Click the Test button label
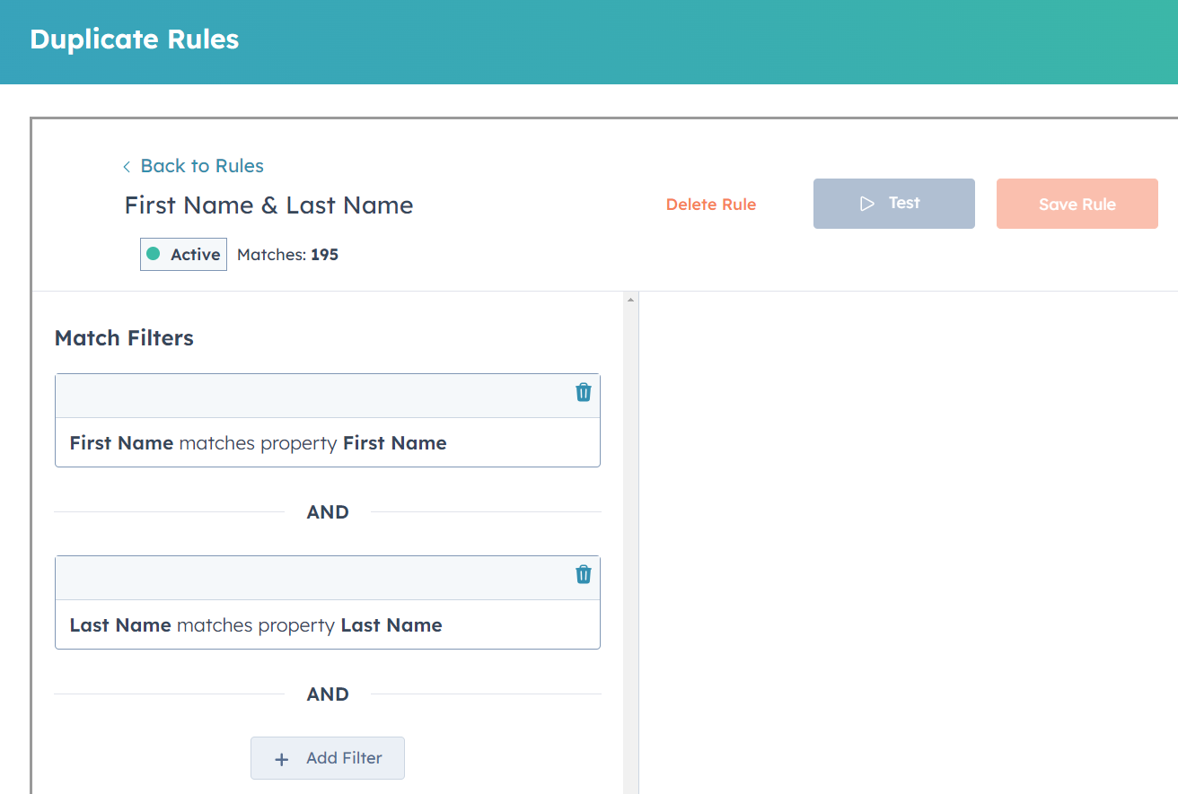The width and height of the screenshot is (1178, 794). click(904, 204)
